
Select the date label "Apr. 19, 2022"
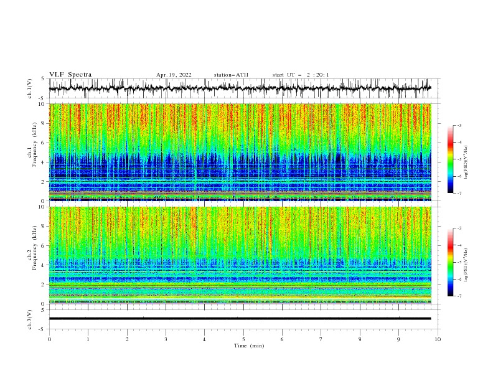click(174, 75)
